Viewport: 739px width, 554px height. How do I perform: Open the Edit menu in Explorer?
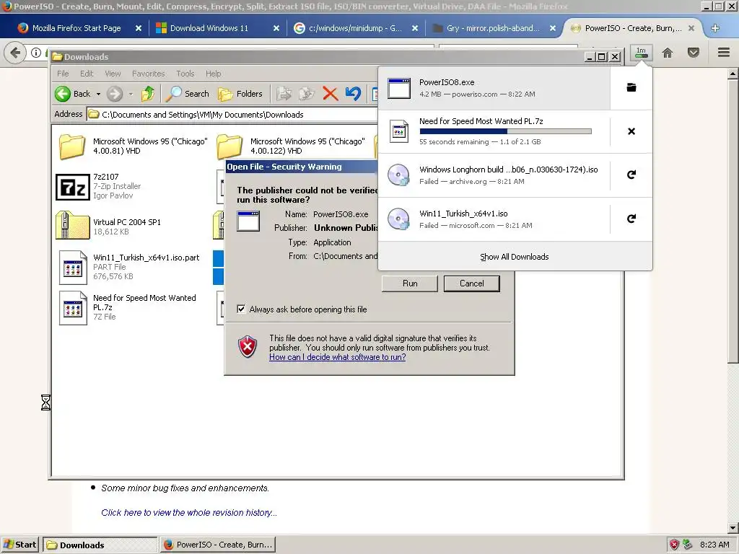coord(87,74)
